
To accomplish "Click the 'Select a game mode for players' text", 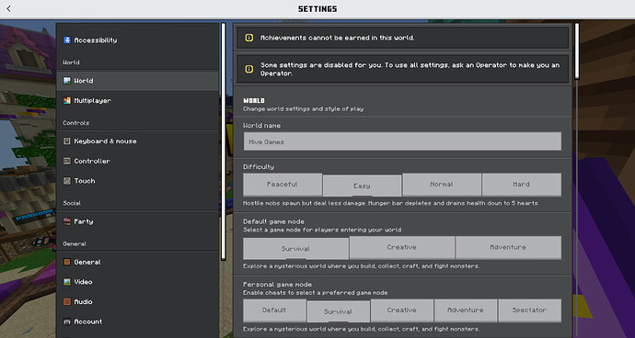I will tap(322, 230).
